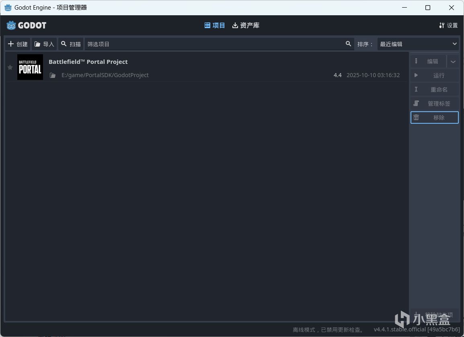The width and height of the screenshot is (464, 337).
Task: Click the Godot logo in header
Action: click(x=27, y=25)
